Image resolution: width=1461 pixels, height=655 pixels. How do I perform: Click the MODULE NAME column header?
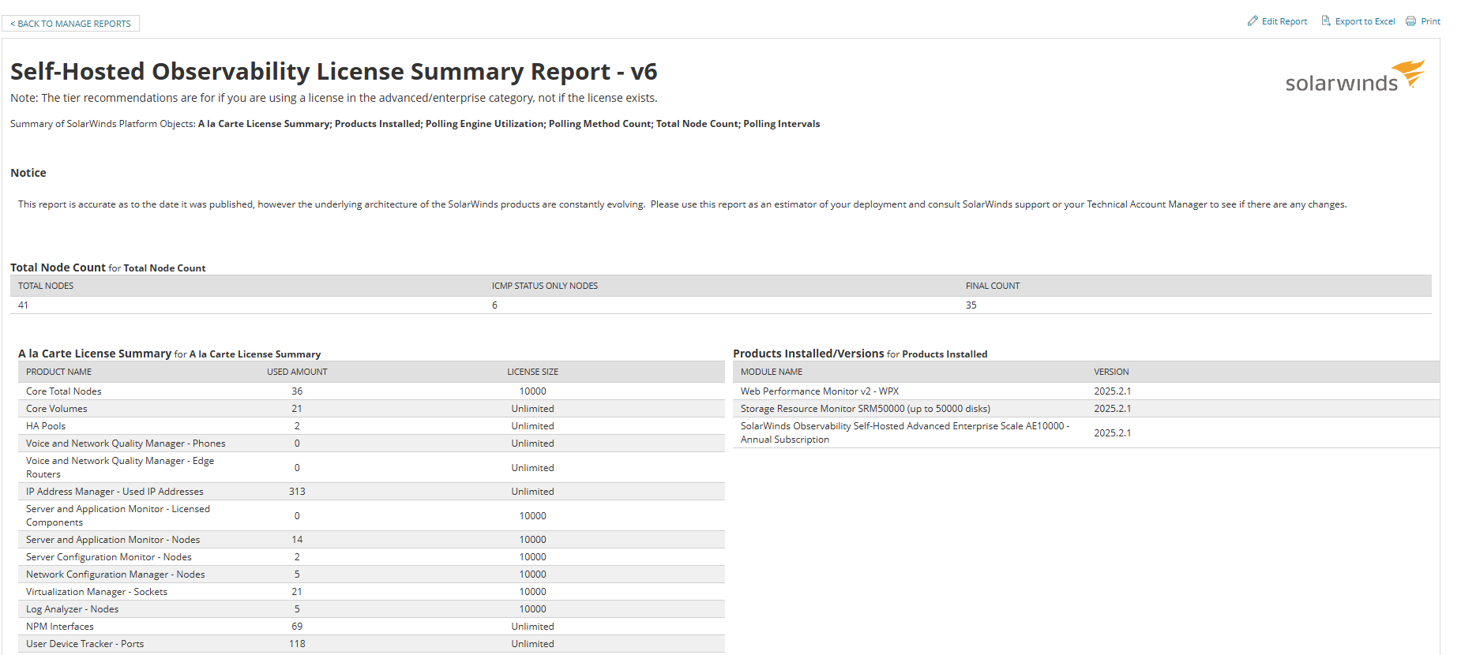tap(772, 372)
